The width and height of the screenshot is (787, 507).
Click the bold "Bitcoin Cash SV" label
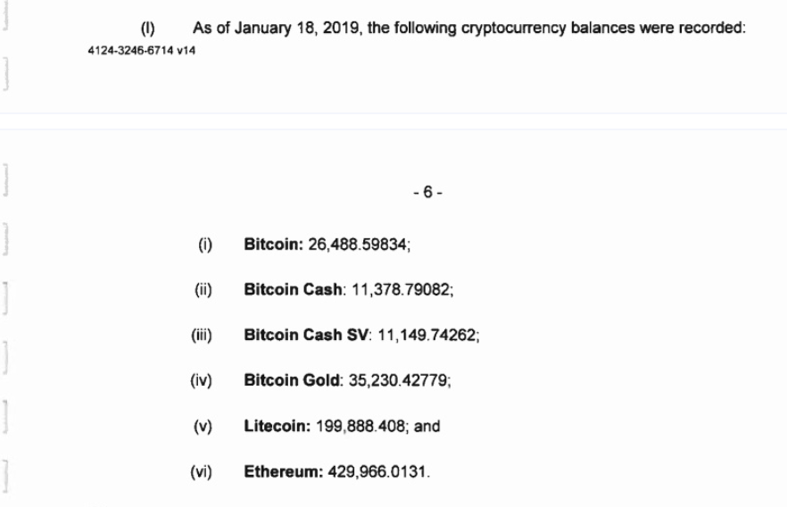point(296,335)
